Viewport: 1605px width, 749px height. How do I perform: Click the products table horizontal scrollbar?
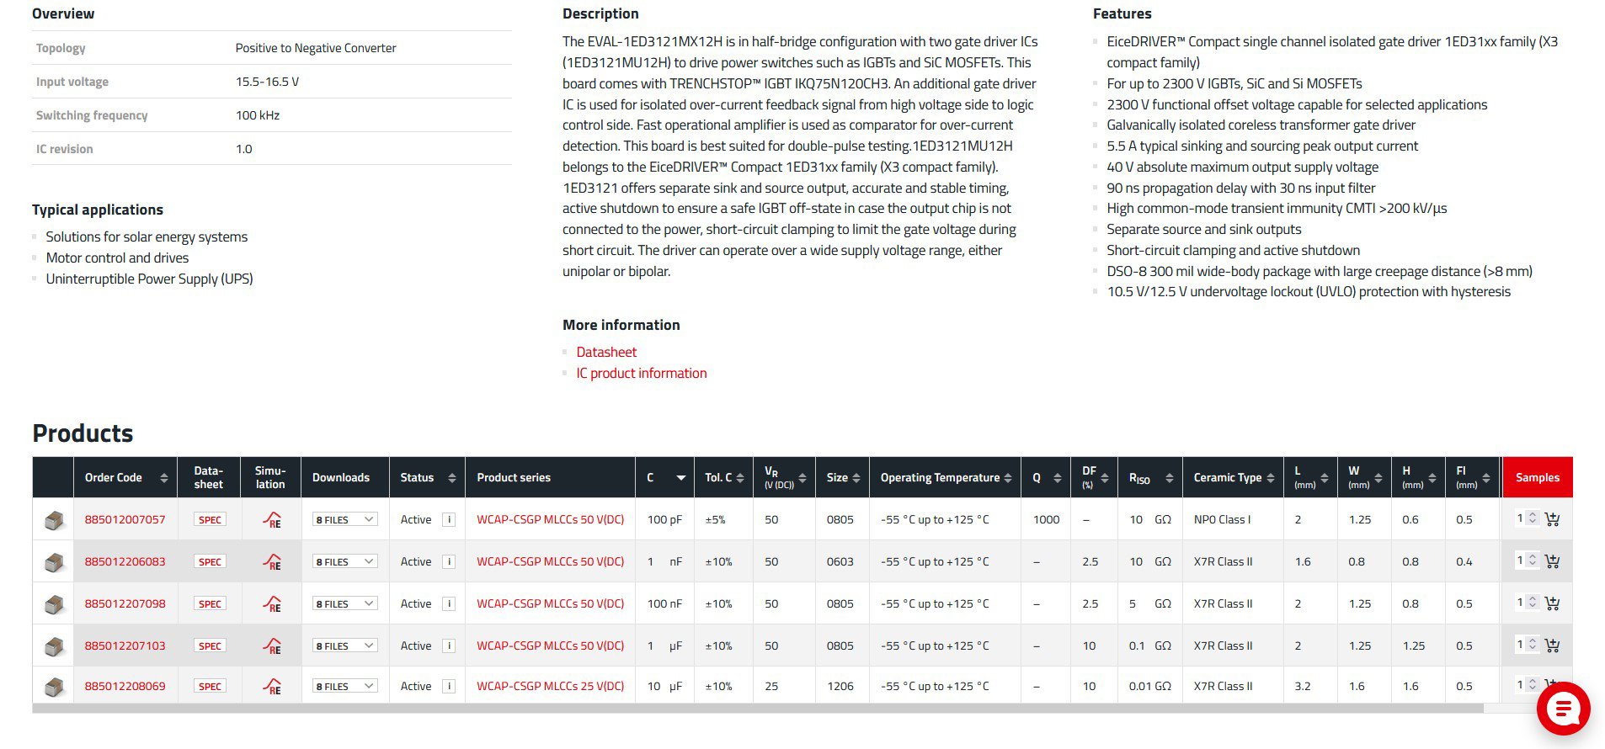(758, 709)
